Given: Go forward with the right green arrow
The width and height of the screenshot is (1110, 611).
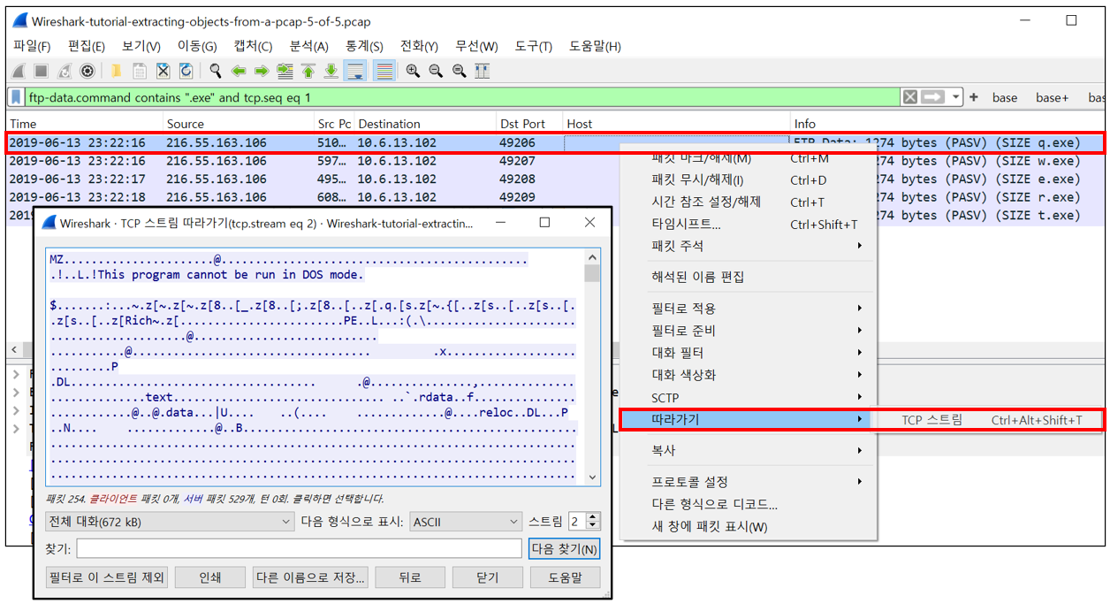Looking at the screenshot, I should pos(262,71).
